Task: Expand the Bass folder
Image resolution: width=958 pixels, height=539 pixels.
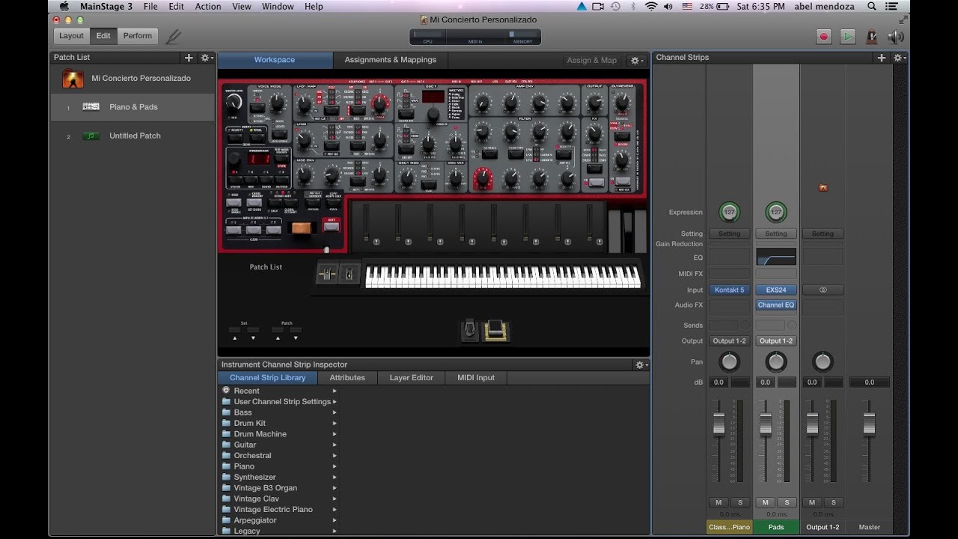Action: point(335,412)
